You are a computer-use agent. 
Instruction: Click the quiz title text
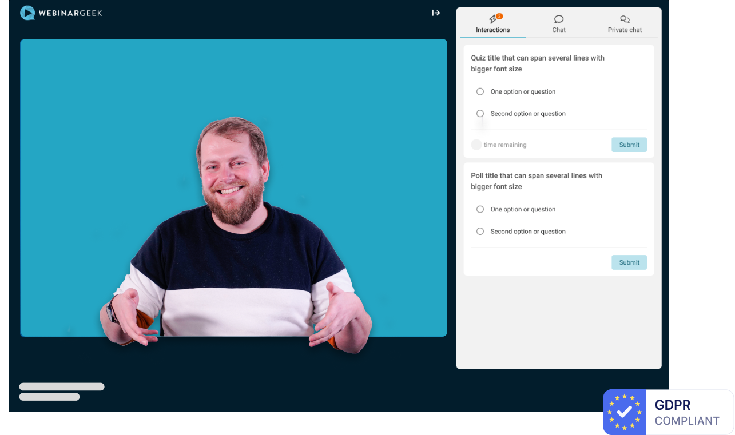[537, 63]
